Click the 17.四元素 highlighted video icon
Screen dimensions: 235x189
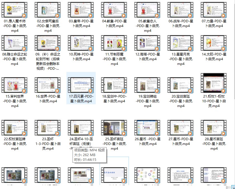(x=81, y=86)
